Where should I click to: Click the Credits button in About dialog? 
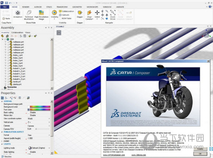[200, 149]
